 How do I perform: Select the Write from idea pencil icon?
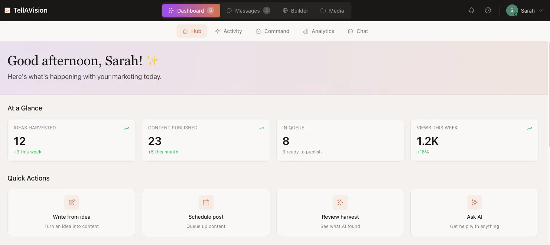[x=71, y=202]
